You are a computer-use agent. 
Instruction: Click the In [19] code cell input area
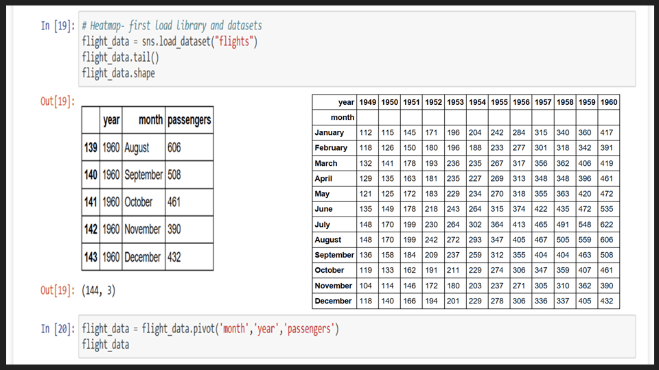coord(357,49)
